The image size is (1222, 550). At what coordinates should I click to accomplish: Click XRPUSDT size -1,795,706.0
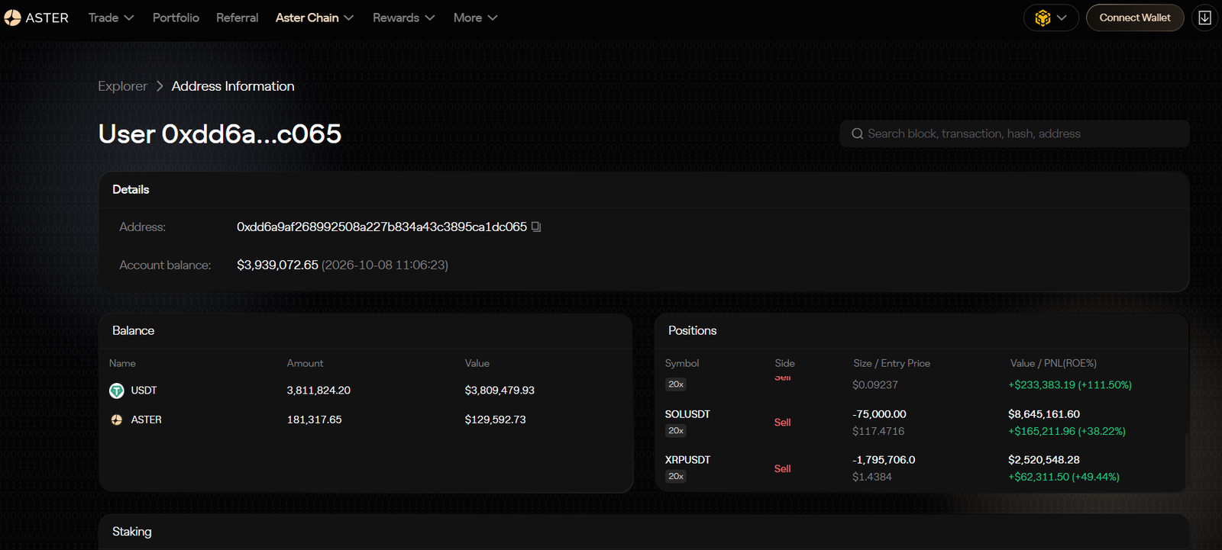tap(884, 460)
